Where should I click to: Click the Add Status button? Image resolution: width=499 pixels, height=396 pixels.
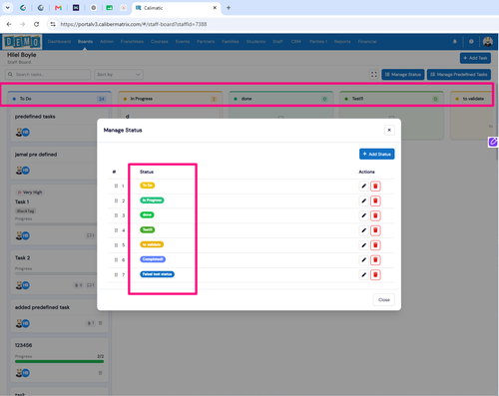coord(377,154)
